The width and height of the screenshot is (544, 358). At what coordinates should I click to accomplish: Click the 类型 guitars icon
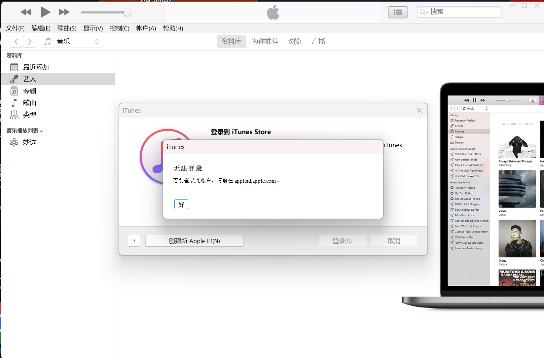(14, 115)
